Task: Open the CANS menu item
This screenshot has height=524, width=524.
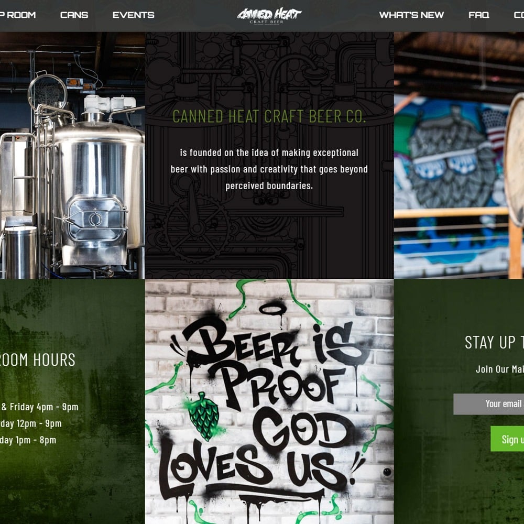Action: (x=74, y=15)
